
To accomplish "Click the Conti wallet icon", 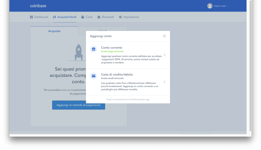I will tap(83, 17).
